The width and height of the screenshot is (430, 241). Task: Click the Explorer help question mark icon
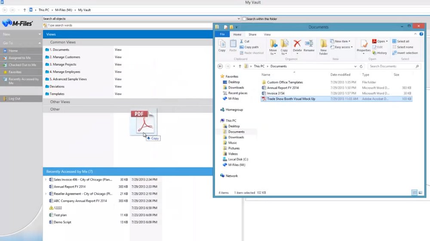[421, 34]
